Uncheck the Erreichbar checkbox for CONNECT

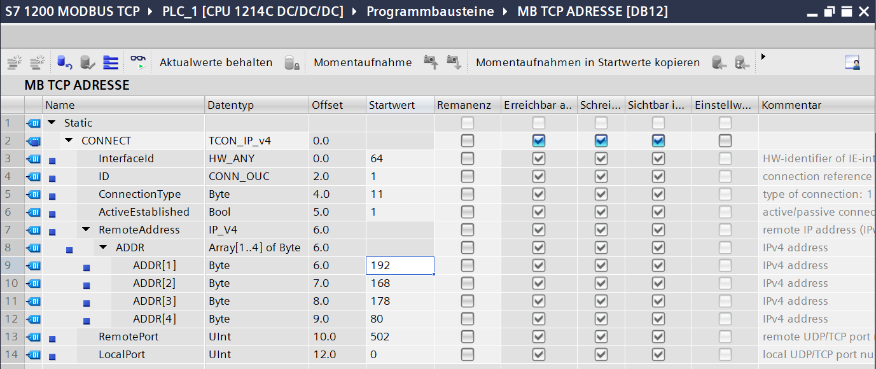tap(539, 141)
